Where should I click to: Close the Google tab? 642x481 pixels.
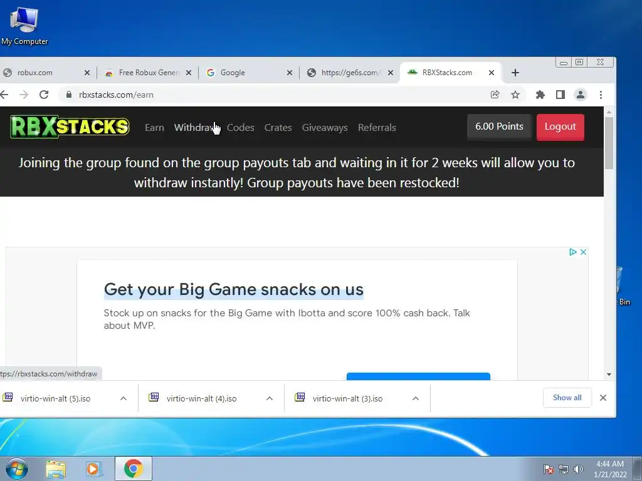290,73
